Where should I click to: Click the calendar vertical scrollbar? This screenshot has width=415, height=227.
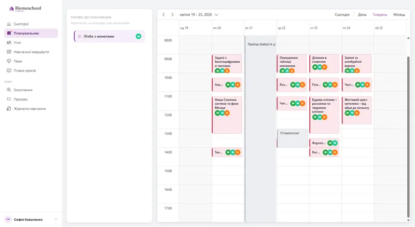point(408,136)
